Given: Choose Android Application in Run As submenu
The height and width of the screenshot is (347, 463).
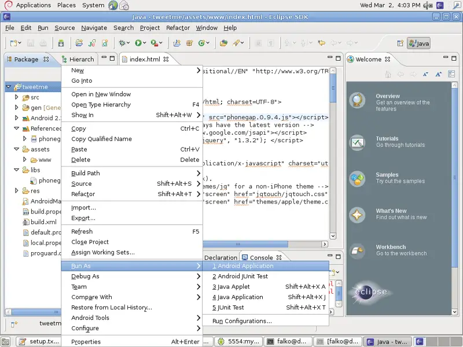Looking at the screenshot, I should point(266,266).
